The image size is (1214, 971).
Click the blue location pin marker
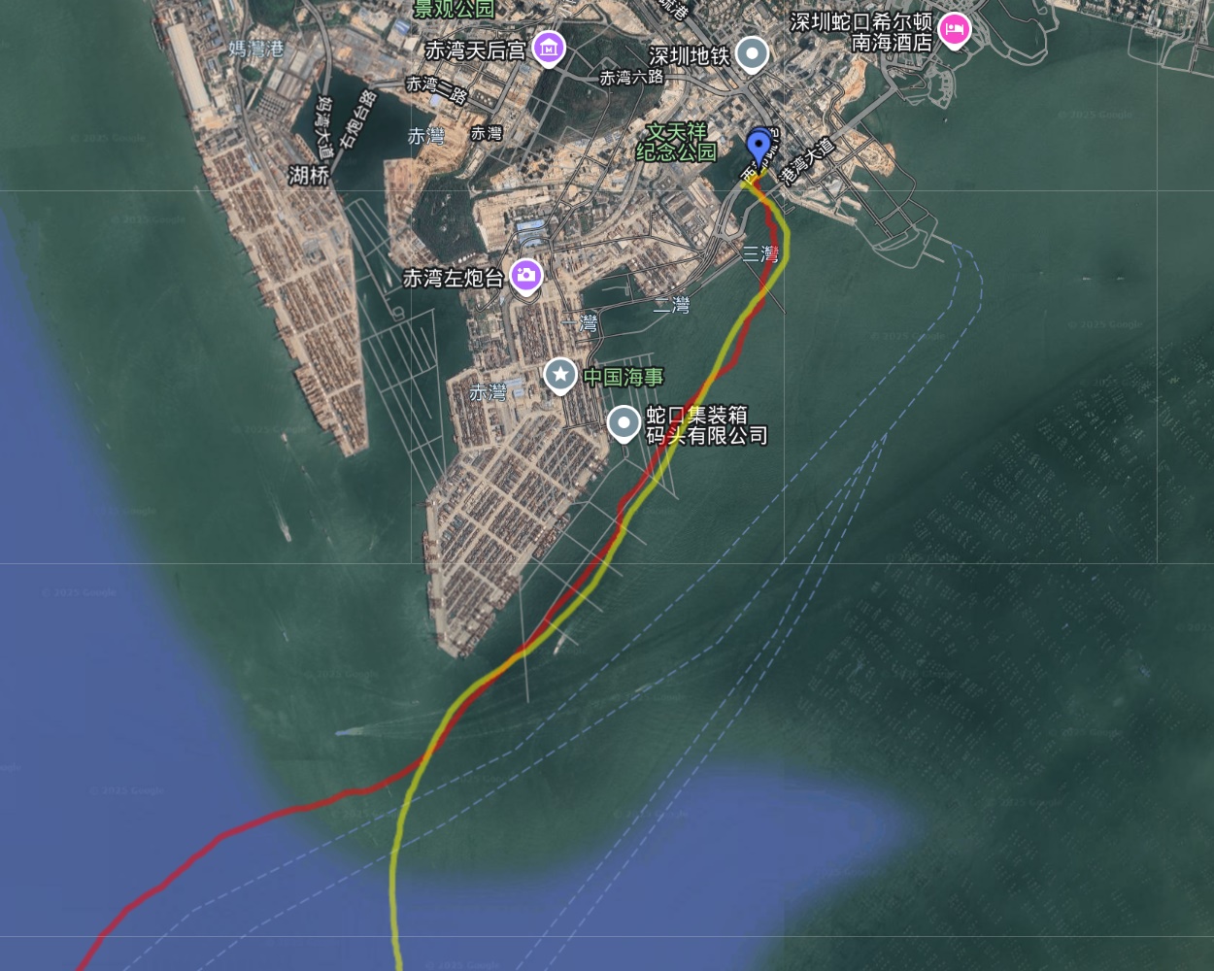[x=759, y=150]
